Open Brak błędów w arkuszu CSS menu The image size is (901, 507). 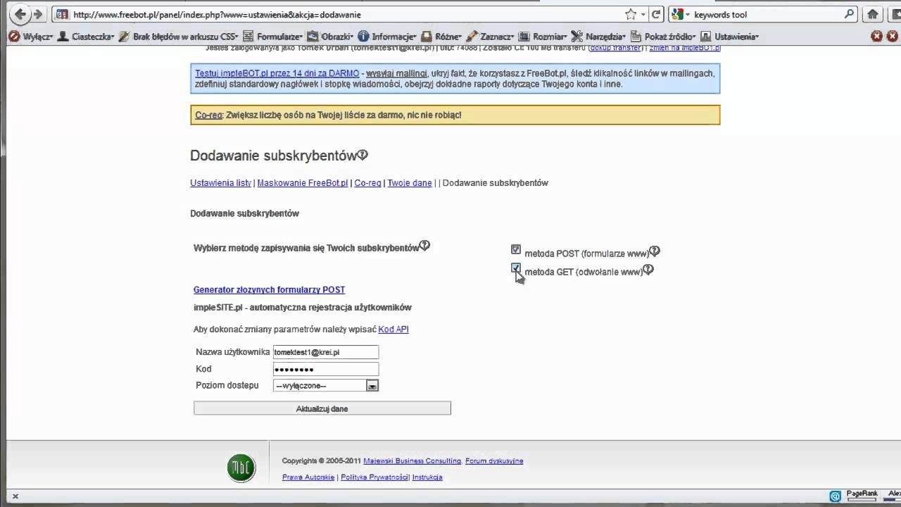[x=179, y=37]
